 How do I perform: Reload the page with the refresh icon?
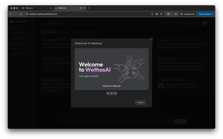pyautogui.click(x=21, y=14)
